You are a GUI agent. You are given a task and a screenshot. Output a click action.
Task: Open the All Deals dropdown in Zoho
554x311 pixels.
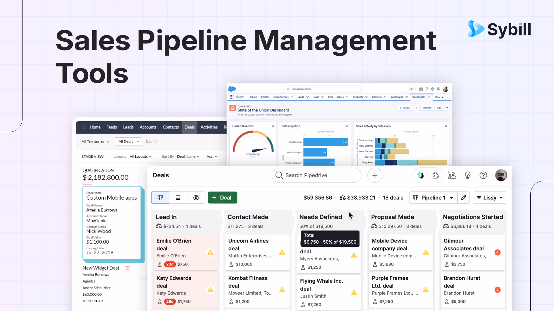point(128,141)
